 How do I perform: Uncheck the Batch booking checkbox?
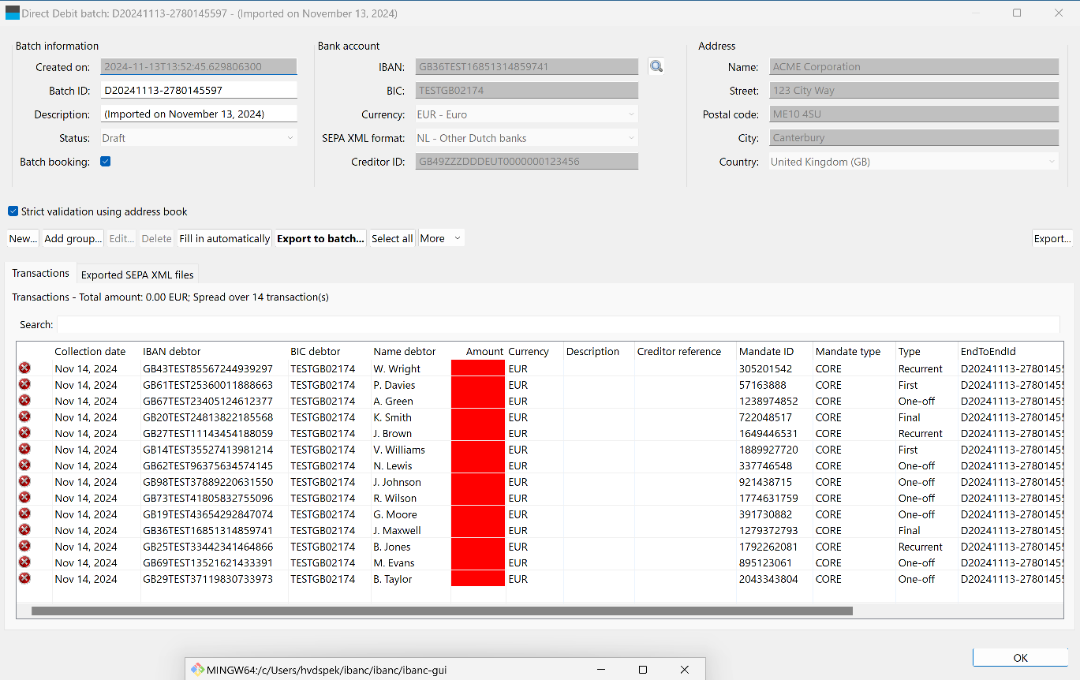(106, 162)
